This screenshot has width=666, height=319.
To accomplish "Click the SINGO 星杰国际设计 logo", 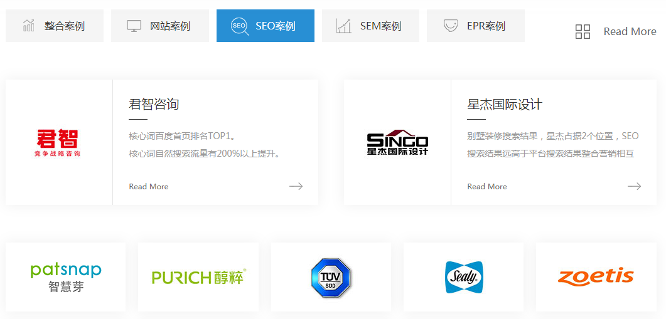I will pyautogui.click(x=397, y=142).
